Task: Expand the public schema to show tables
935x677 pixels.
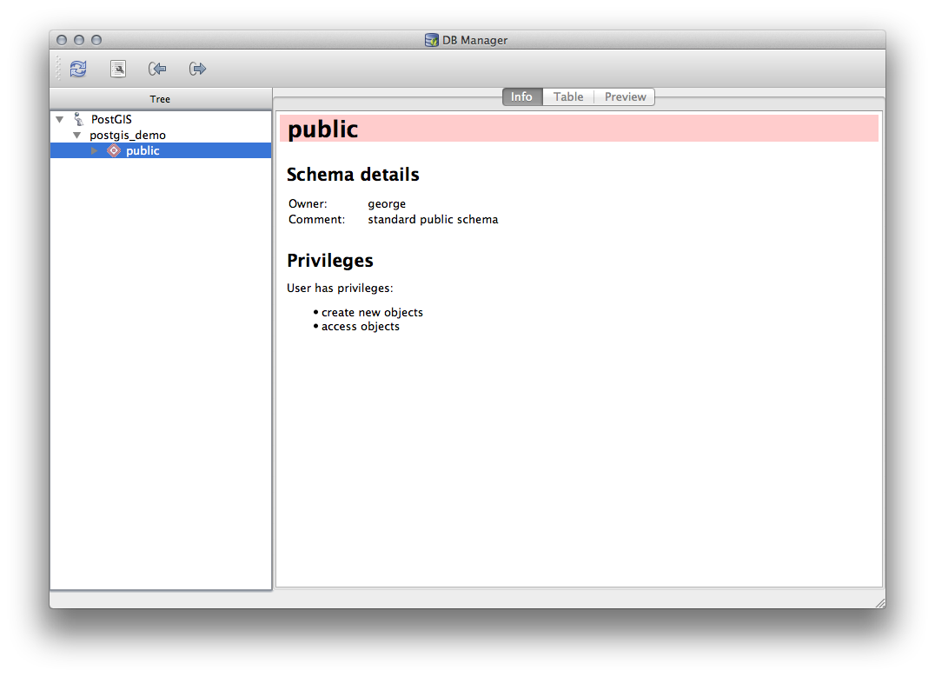Action: pos(95,150)
